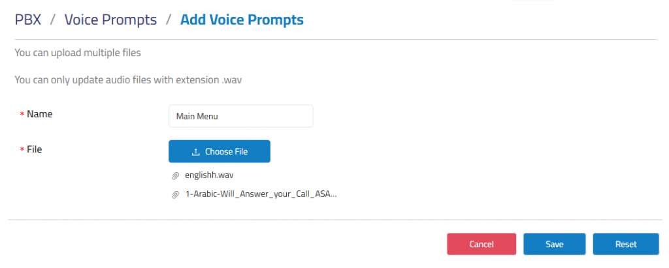Go to the PBX breadcrumb
669x268 pixels.
27,20
